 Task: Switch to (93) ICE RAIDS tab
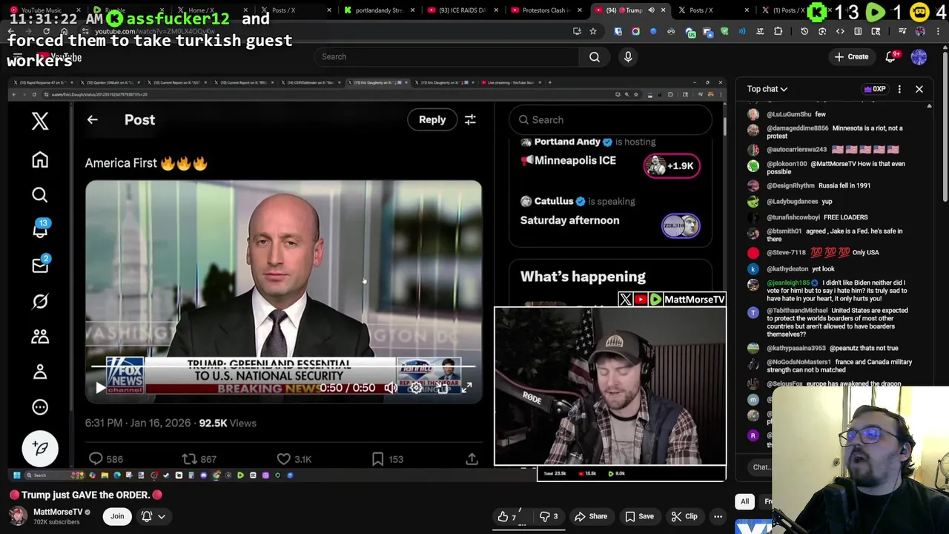[x=462, y=10]
